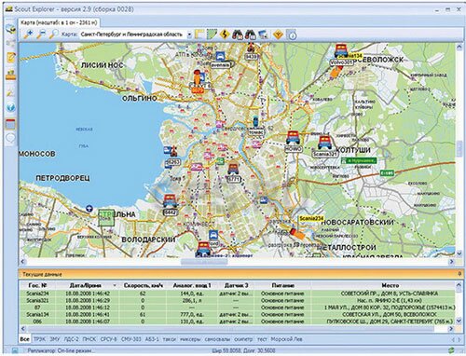Viewport: 466px width, 356px height.
Task: Click data table scrollbar down arrow
Action: coord(459,322)
